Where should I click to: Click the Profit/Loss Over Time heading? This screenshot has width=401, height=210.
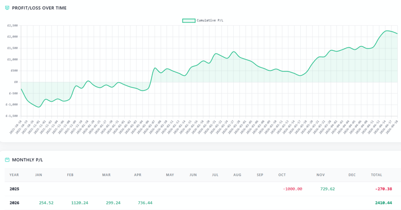click(38, 8)
